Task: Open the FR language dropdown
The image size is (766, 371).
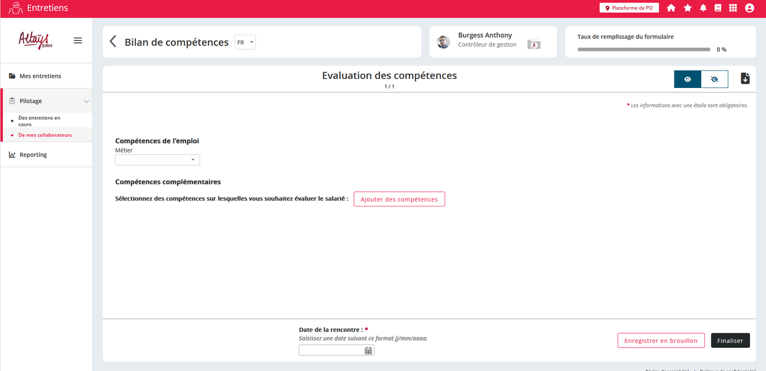Action: [x=245, y=42]
